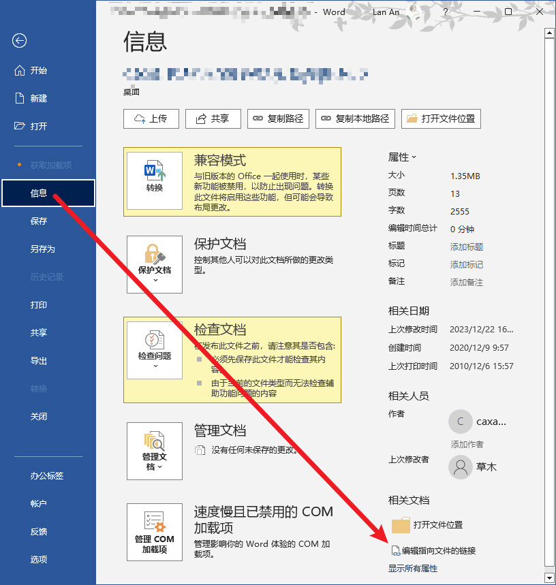Click scrollbar up arrow
This screenshot has width=556, height=585.
[549, 33]
